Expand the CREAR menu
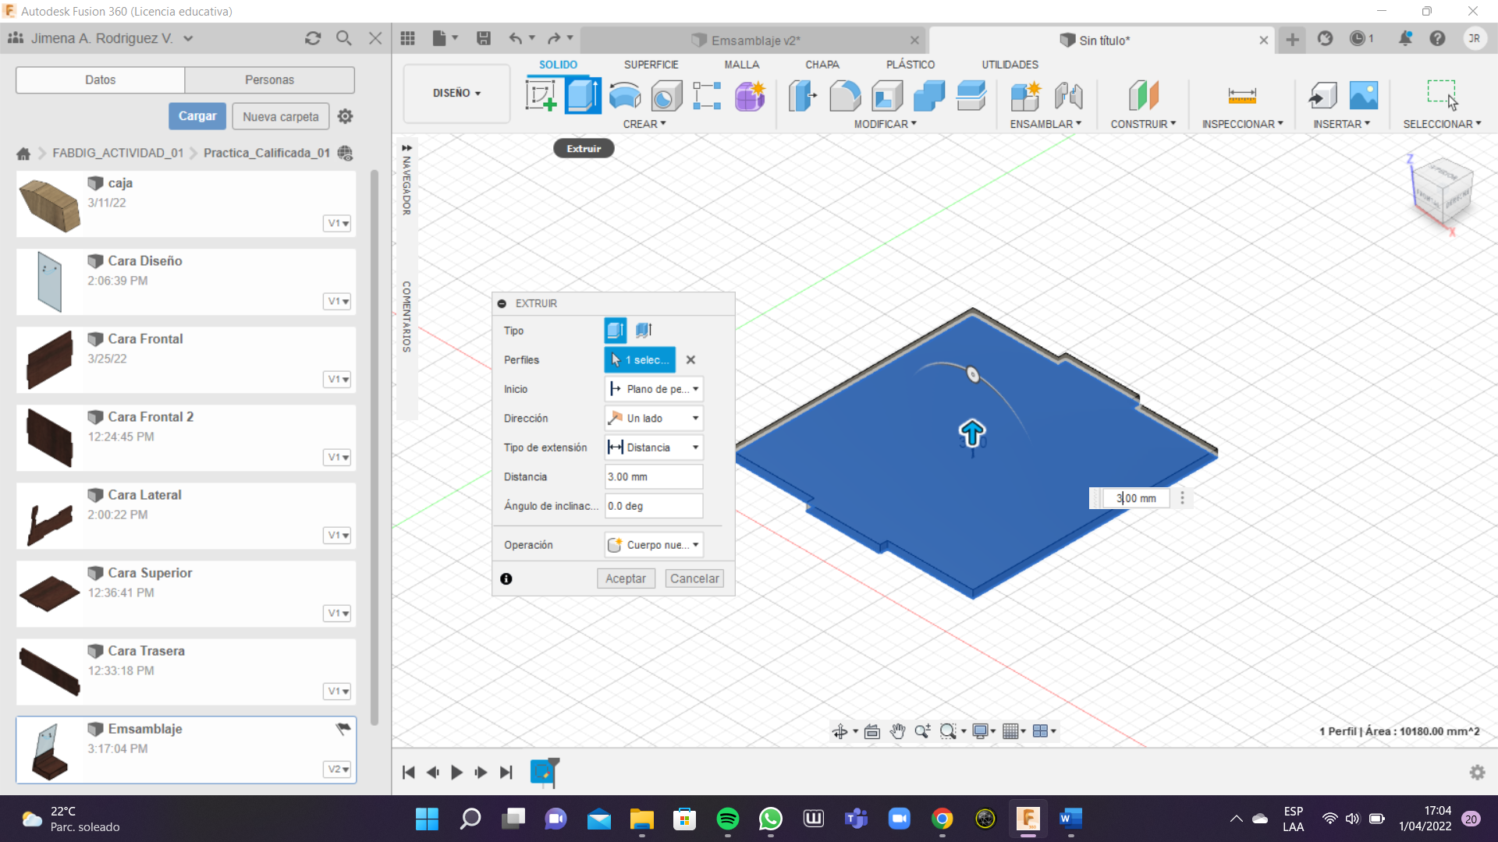 click(x=644, y=124)
